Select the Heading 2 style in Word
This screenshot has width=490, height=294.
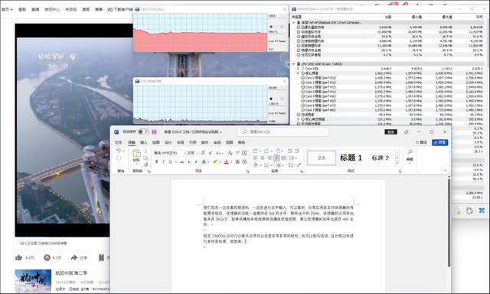click(380, 158)
